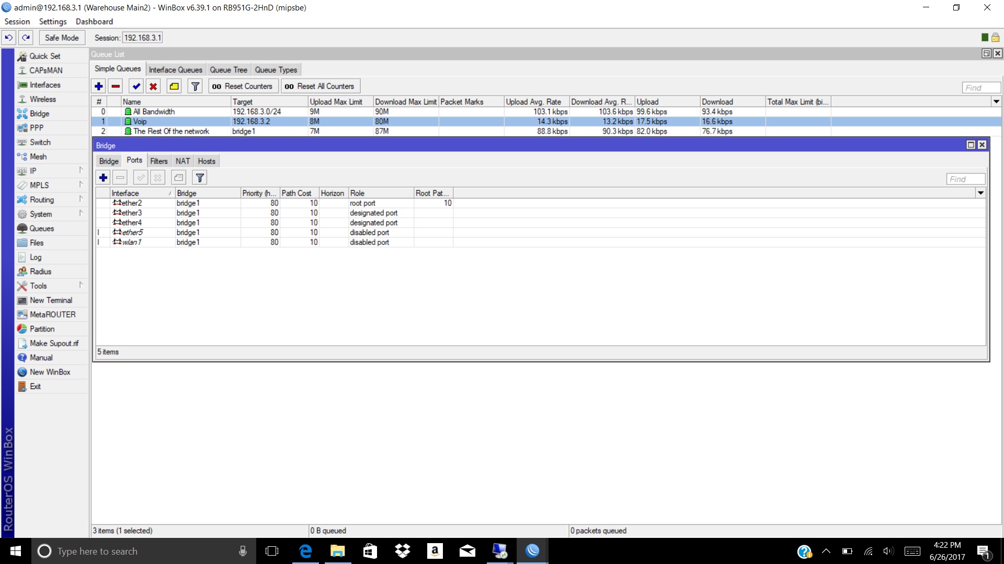Open the Dashboard menu

pyautogui.click(x=94, y=21)
